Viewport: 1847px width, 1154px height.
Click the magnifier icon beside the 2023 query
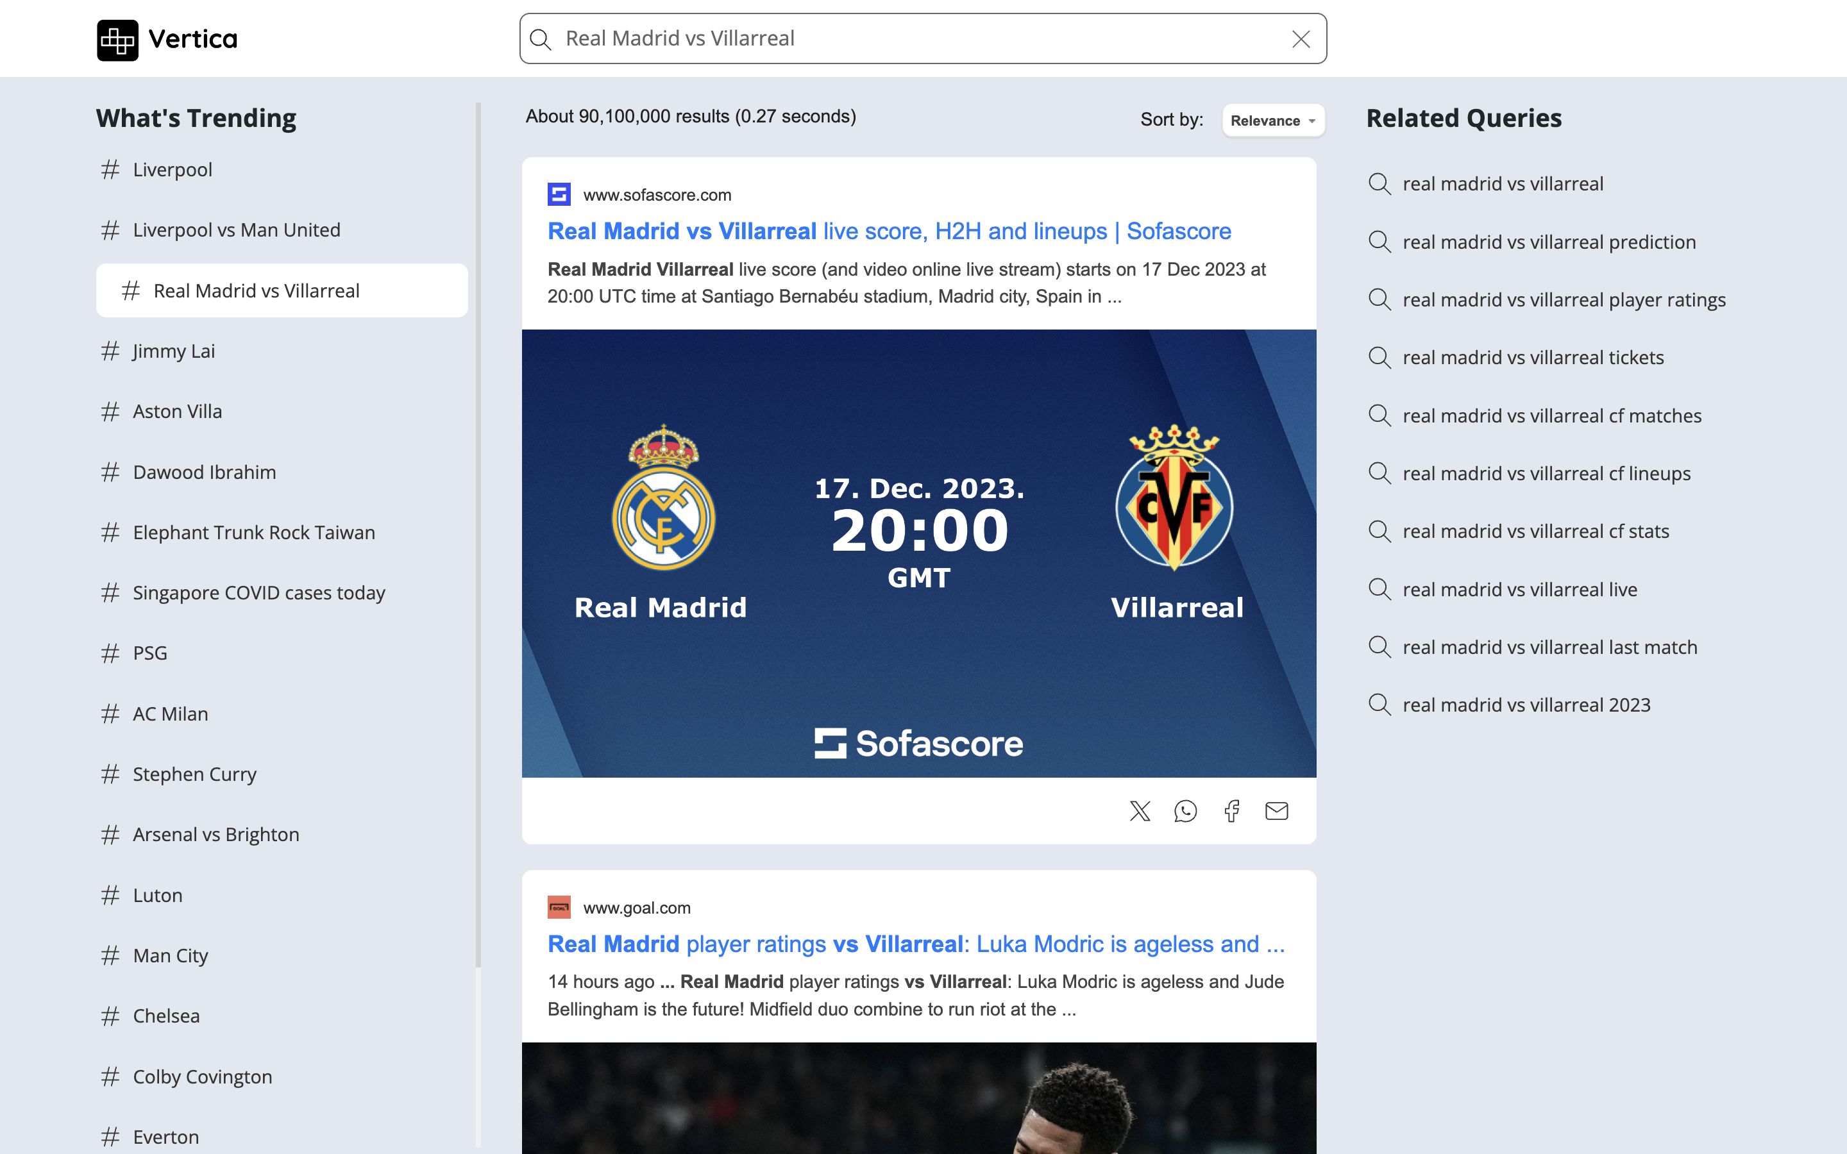click(x=1379, y=705)
